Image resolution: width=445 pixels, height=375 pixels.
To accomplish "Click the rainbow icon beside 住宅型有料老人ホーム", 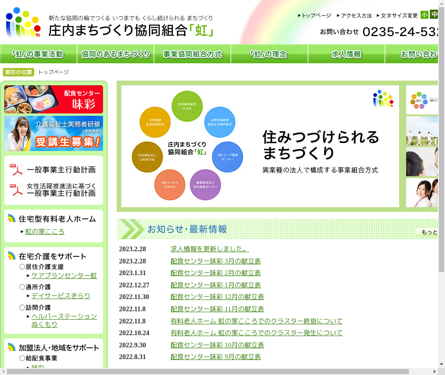I will [x=12, y=218].
